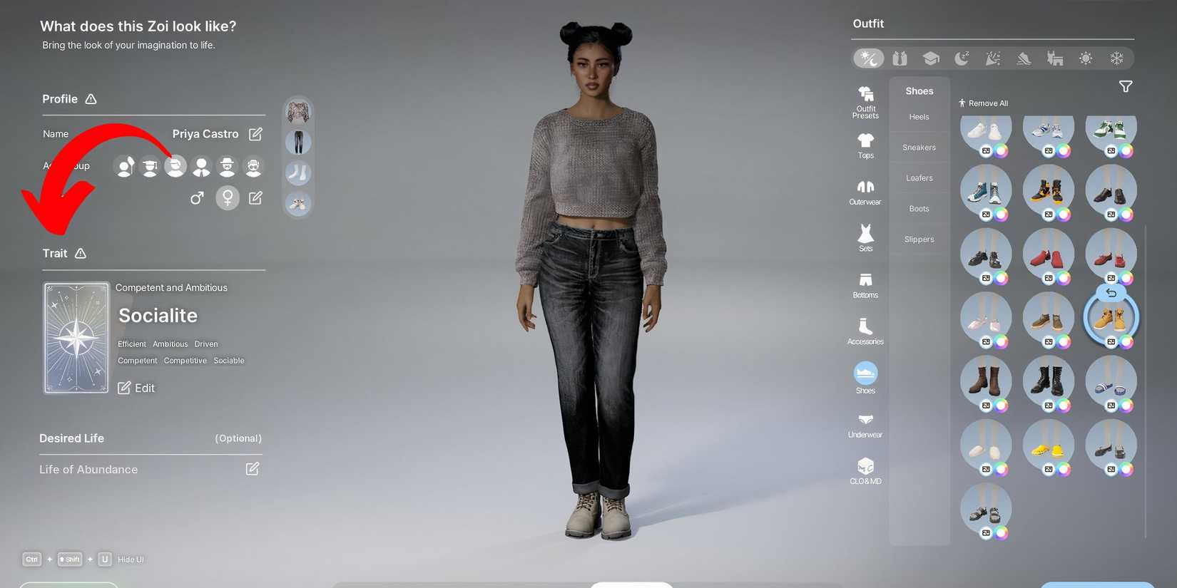Open the Accessories category
Viewport: 1177px width, 588px height.
[865, 331]
